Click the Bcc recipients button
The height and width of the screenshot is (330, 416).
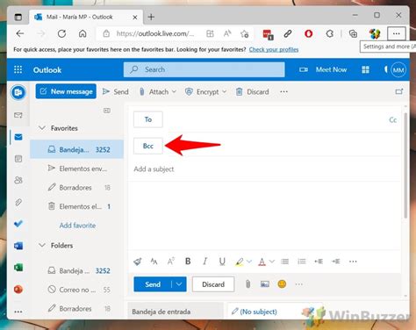[148, 146]
